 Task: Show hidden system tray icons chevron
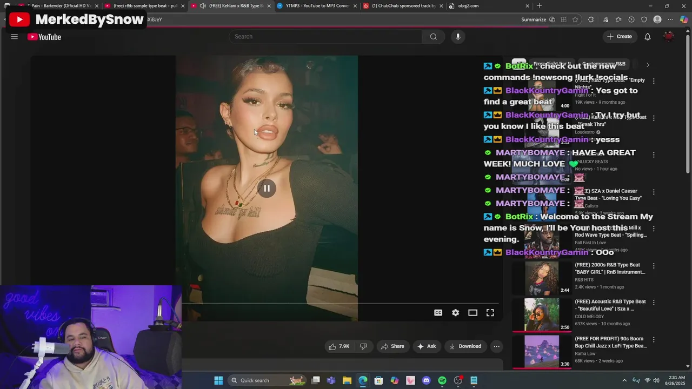(x=624, y=380)
